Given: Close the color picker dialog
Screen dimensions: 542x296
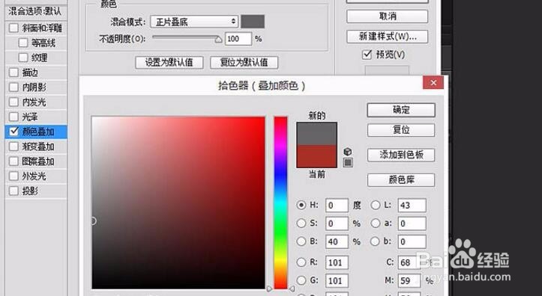Looking at the screenshot, I should click(433, 83).
